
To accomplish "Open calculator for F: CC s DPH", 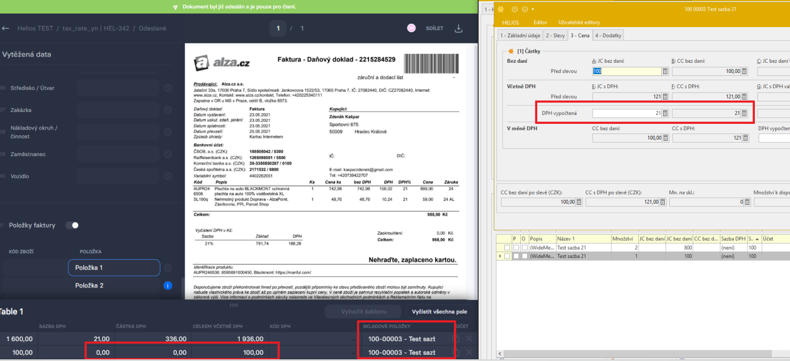I will pos(744,97).
